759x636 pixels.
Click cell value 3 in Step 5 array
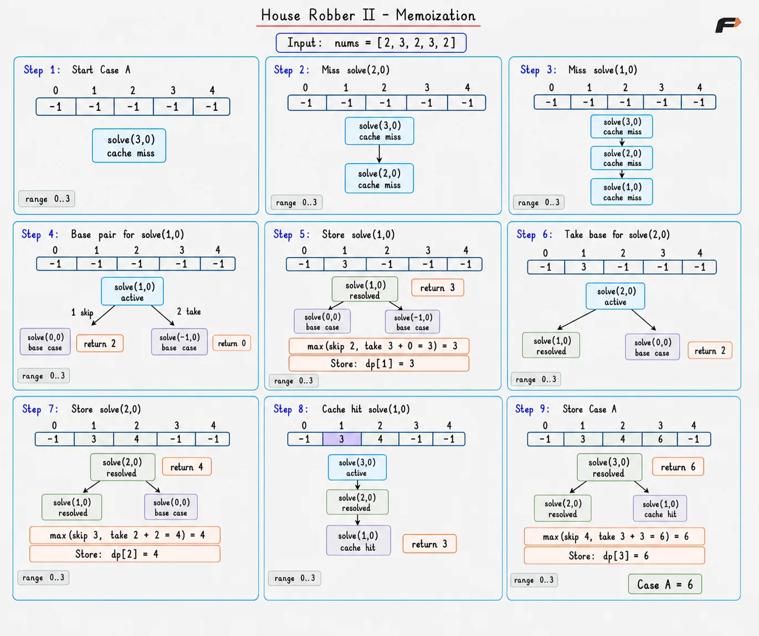(x=345, y=264)
